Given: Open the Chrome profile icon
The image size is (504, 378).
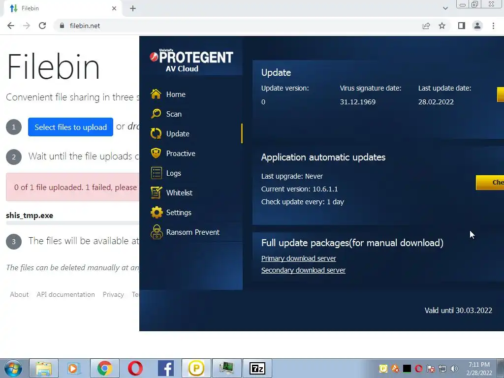Looking at the screenshot, I should pos(477,26).
